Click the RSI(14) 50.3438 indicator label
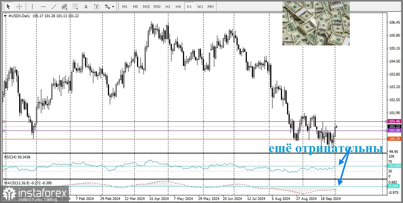Viewport: 403px width, 203px height. pyautogui.click(x=17, y=157)
